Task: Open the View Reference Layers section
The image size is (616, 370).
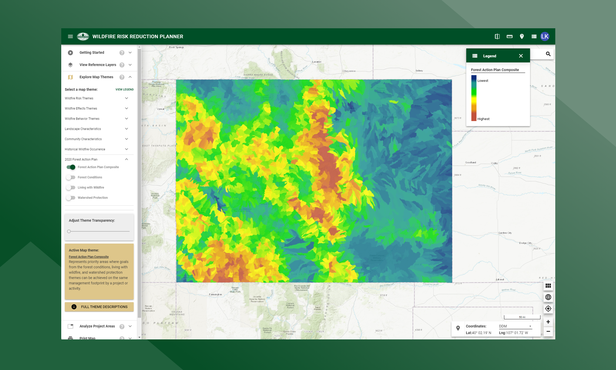Action: point(99,65)
